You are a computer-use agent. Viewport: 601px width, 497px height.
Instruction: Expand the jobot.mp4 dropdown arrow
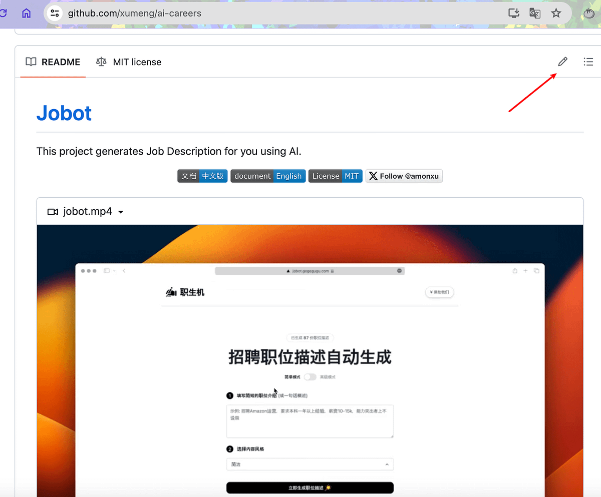[x=120, y=212]
